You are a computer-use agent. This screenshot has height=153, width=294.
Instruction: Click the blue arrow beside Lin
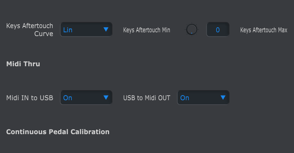106,29
